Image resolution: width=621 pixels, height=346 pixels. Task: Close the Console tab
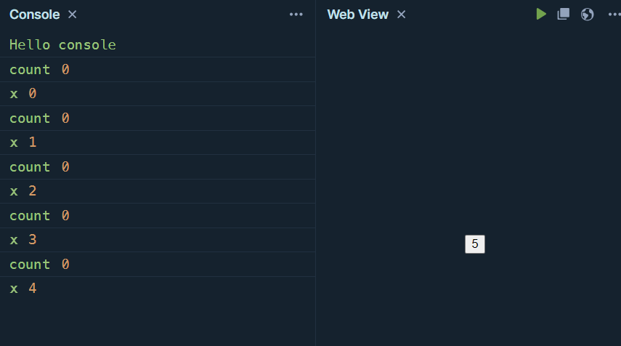tap(72, 14)
